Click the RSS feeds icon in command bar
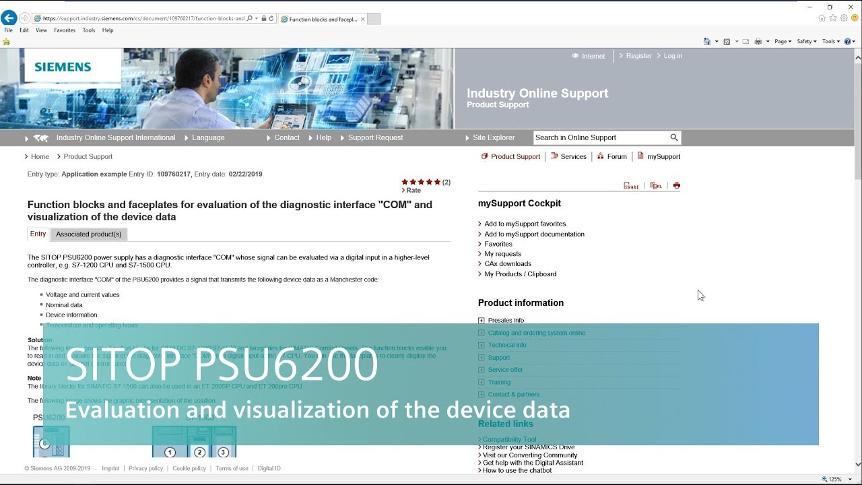This screenshot has height=485, width=862. point(727,41)
